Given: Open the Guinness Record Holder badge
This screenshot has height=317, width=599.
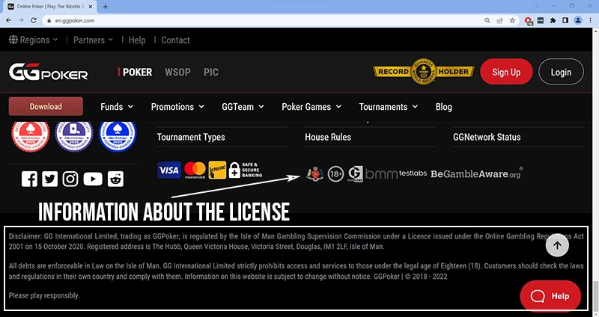Looking at the screenshot, I should click(424, 72).
